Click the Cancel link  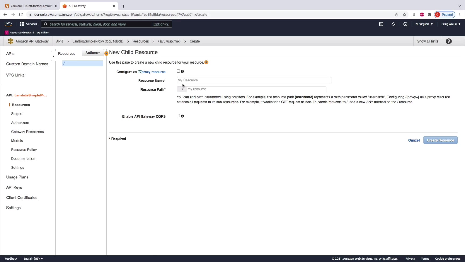point(414,140)
